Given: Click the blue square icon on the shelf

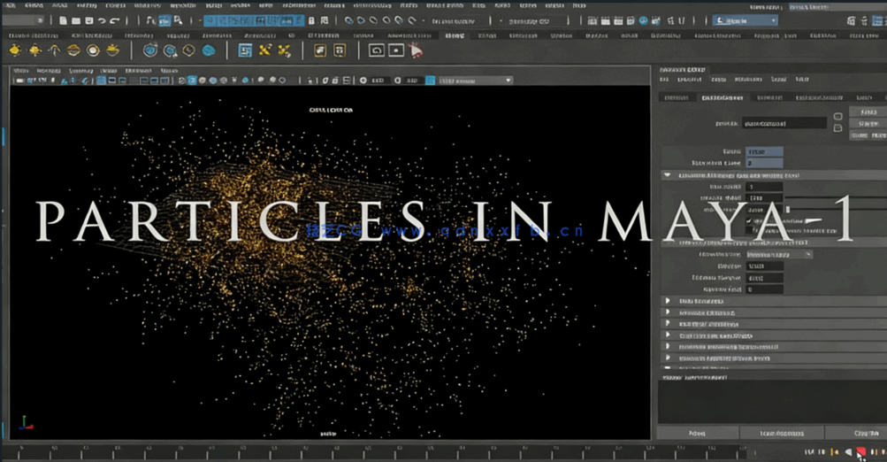Looking at the screenshot, I should tap(245, 50).
